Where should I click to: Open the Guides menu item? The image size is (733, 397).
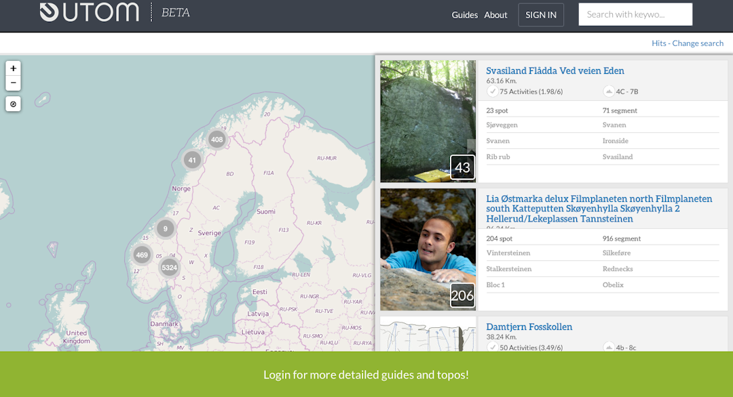click(464, 15)
